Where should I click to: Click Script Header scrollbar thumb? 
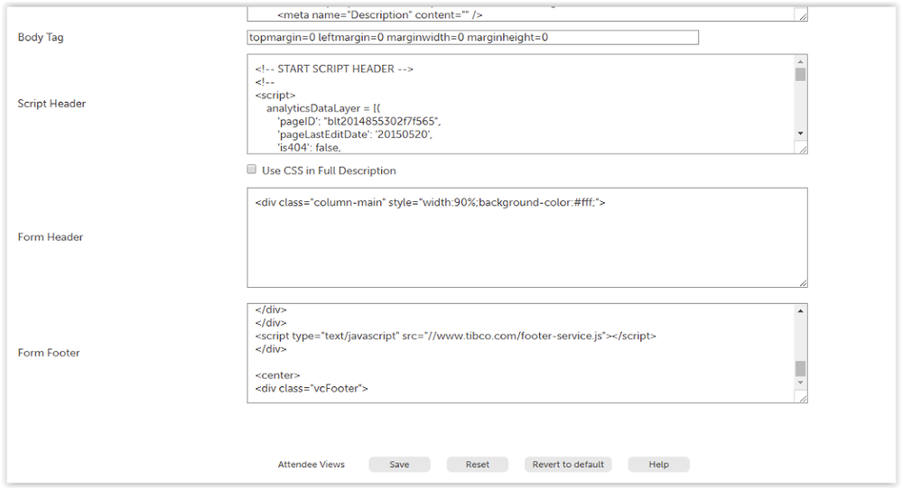[x=800, y=75]
